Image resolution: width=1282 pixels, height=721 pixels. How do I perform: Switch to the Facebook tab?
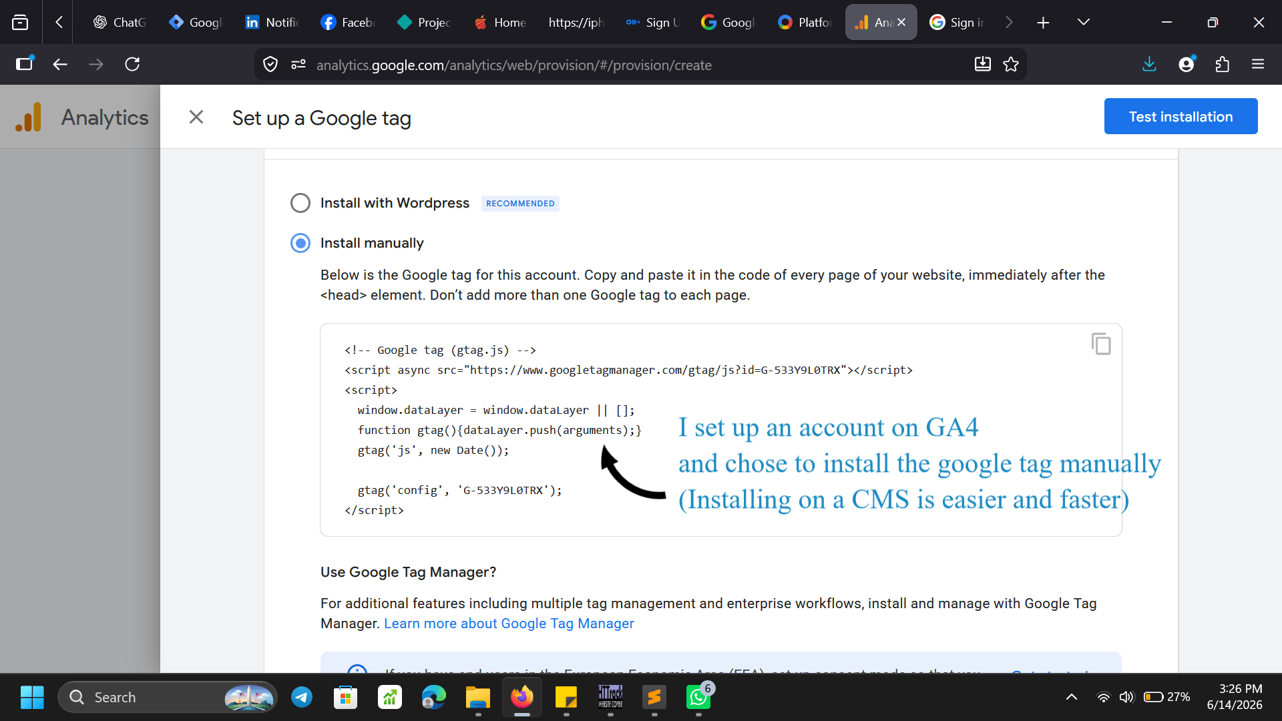348,22
